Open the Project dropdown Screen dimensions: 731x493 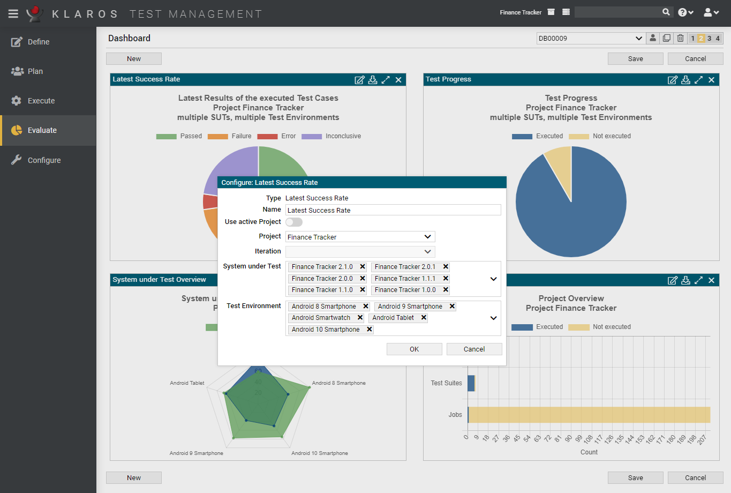[360, 237]
